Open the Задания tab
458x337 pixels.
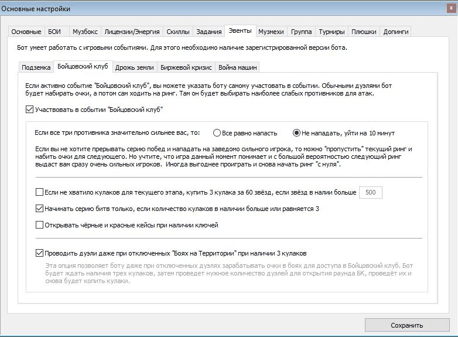pyautogui.click(x=209, y=32)
